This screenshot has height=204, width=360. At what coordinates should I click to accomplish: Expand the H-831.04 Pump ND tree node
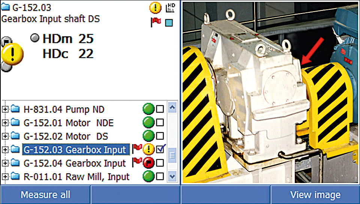tap(5, 109)
